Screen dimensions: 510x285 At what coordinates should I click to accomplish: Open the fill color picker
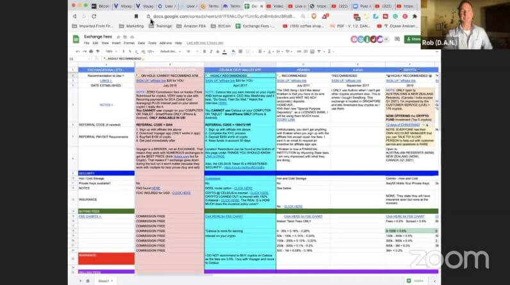[233, 51]
